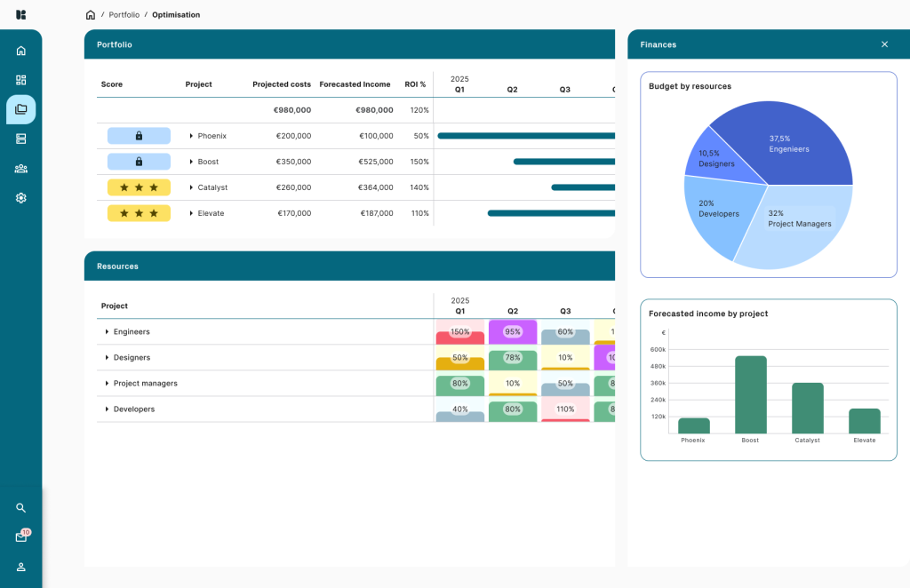Open the user profile icon
This screenshot has height=588, width=910.
(x=21, y=567)
